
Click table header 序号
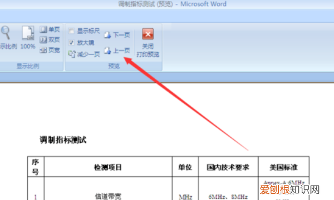pos(36,167)
